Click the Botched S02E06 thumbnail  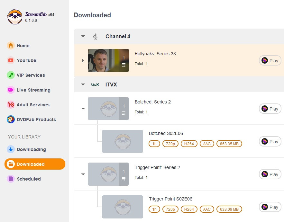tap(123, 141)
